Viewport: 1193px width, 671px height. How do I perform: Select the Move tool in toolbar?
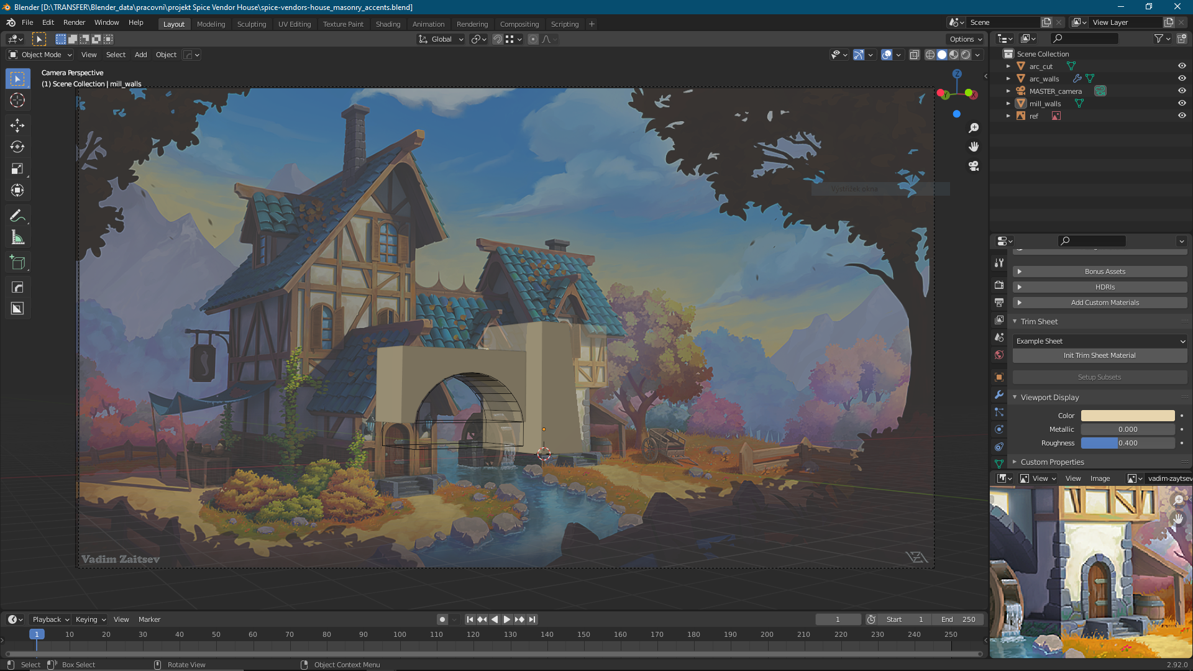17,126
